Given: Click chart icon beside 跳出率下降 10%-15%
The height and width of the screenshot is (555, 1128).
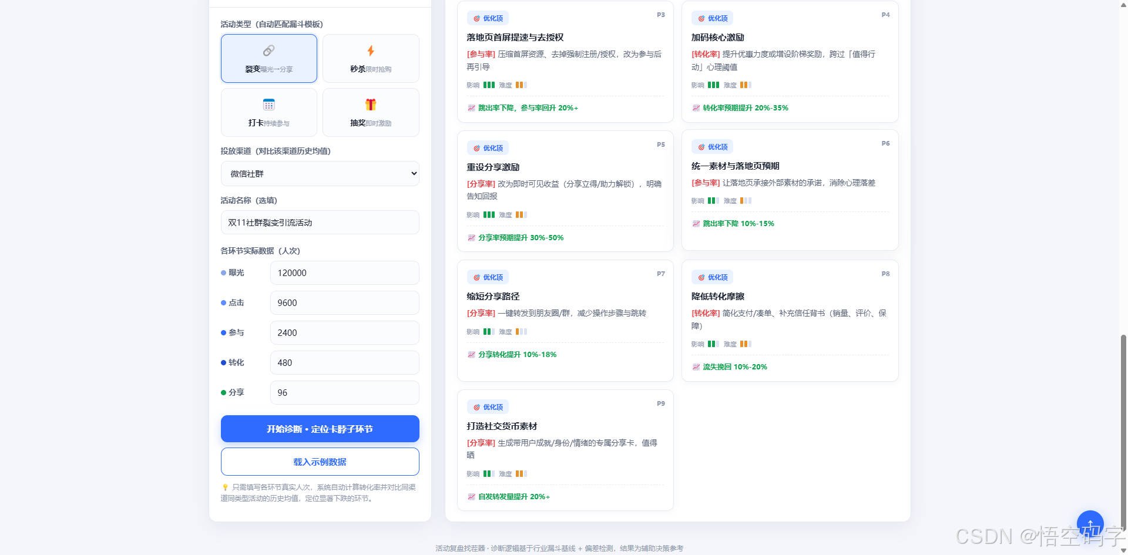Looking at the screenshot, I should 696,224.
